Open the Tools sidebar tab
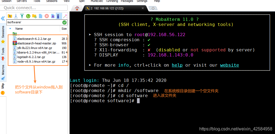The height and width of the screenshot is (134, 275). pyautogui.click(x=3, y=54)
